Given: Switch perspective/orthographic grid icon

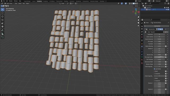Looking at the screenshot, I should [x=138, y=26].
